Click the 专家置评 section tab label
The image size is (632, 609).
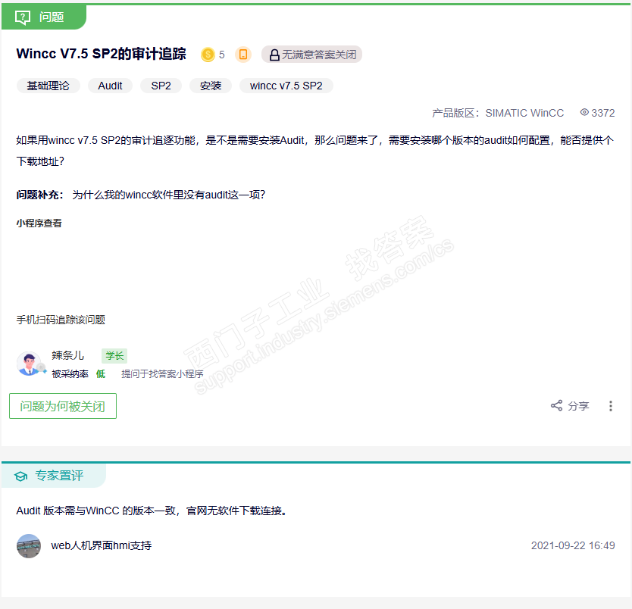[x=59, y=476]
